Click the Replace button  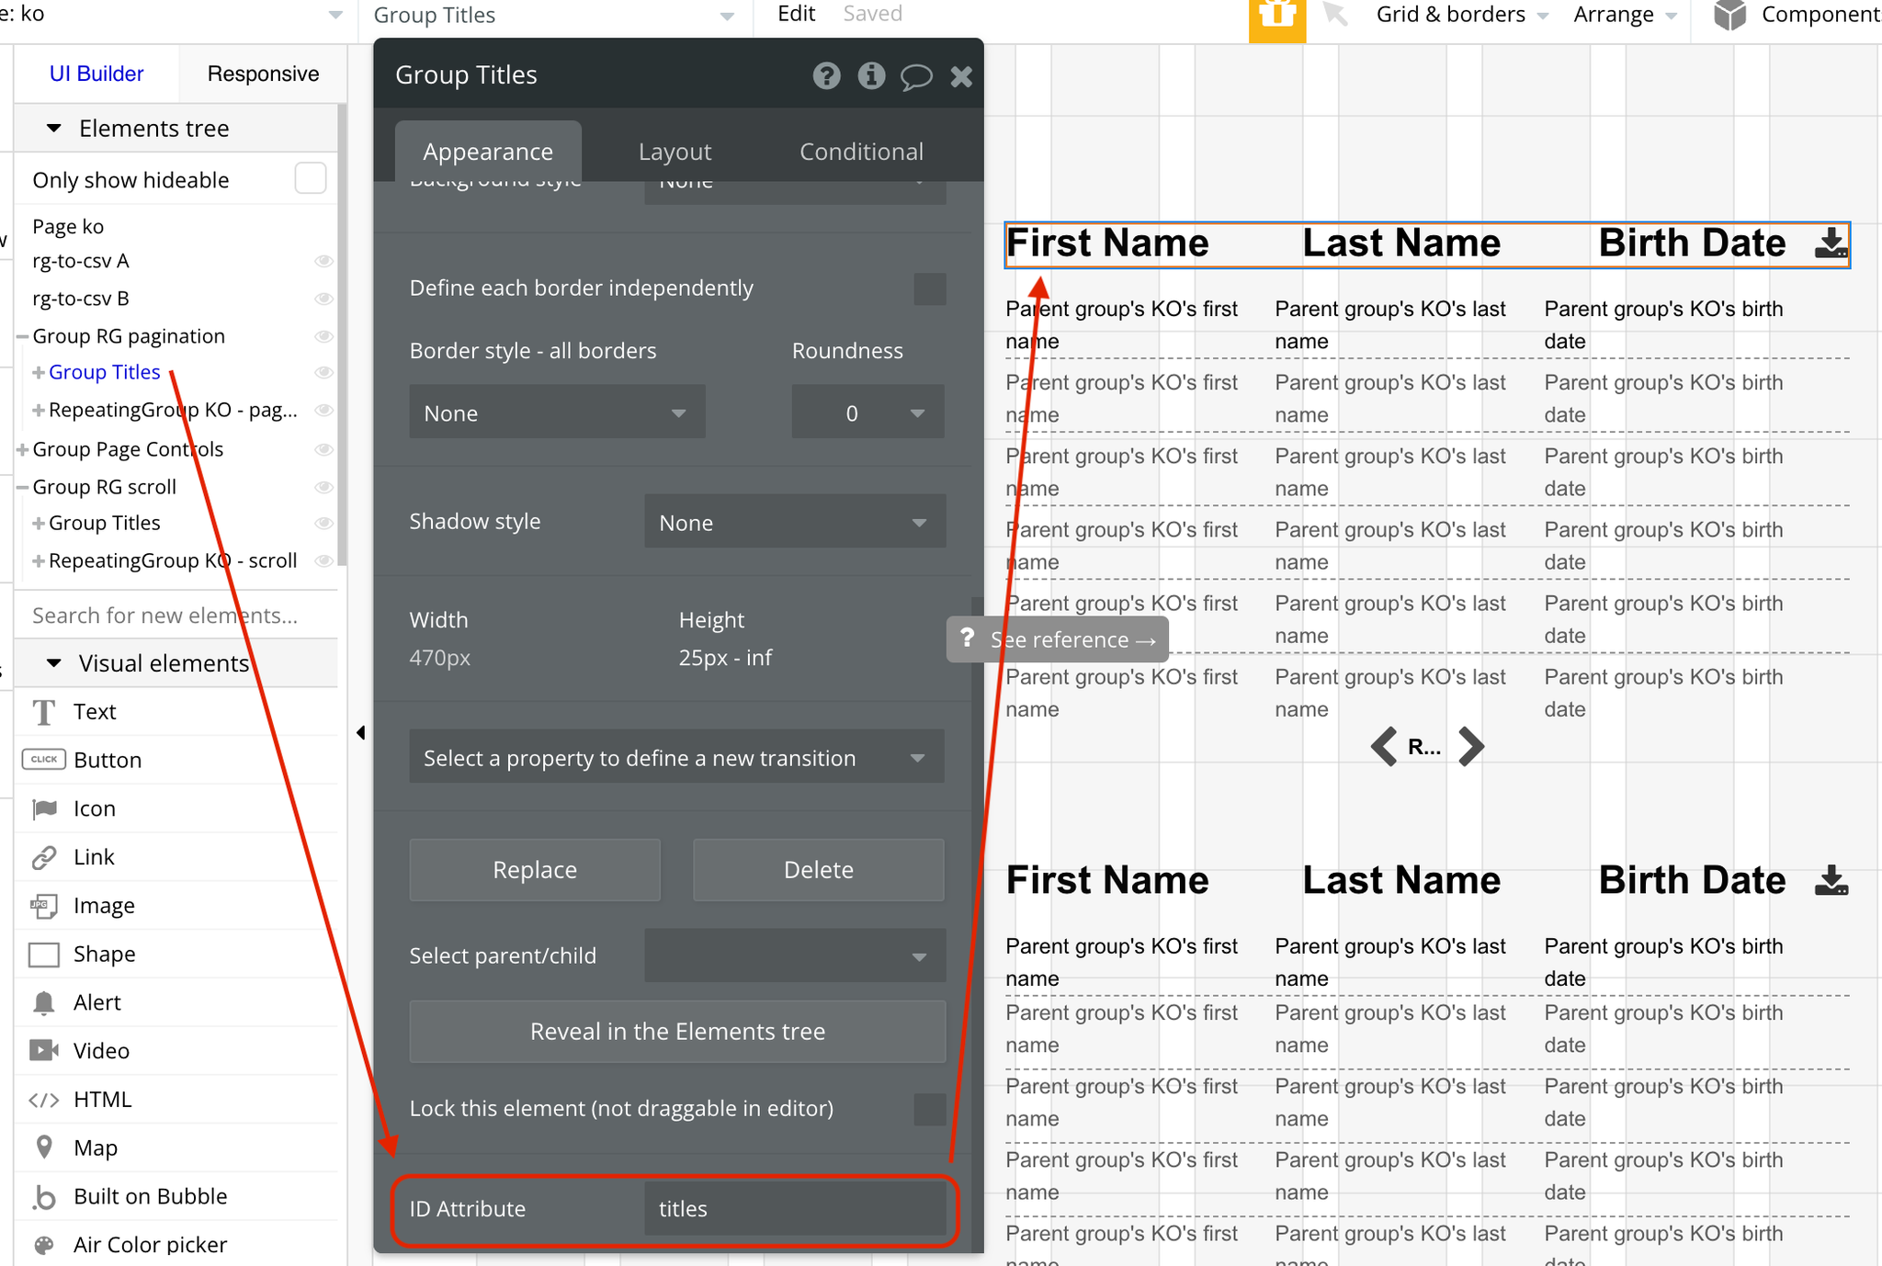coord(534,869)
